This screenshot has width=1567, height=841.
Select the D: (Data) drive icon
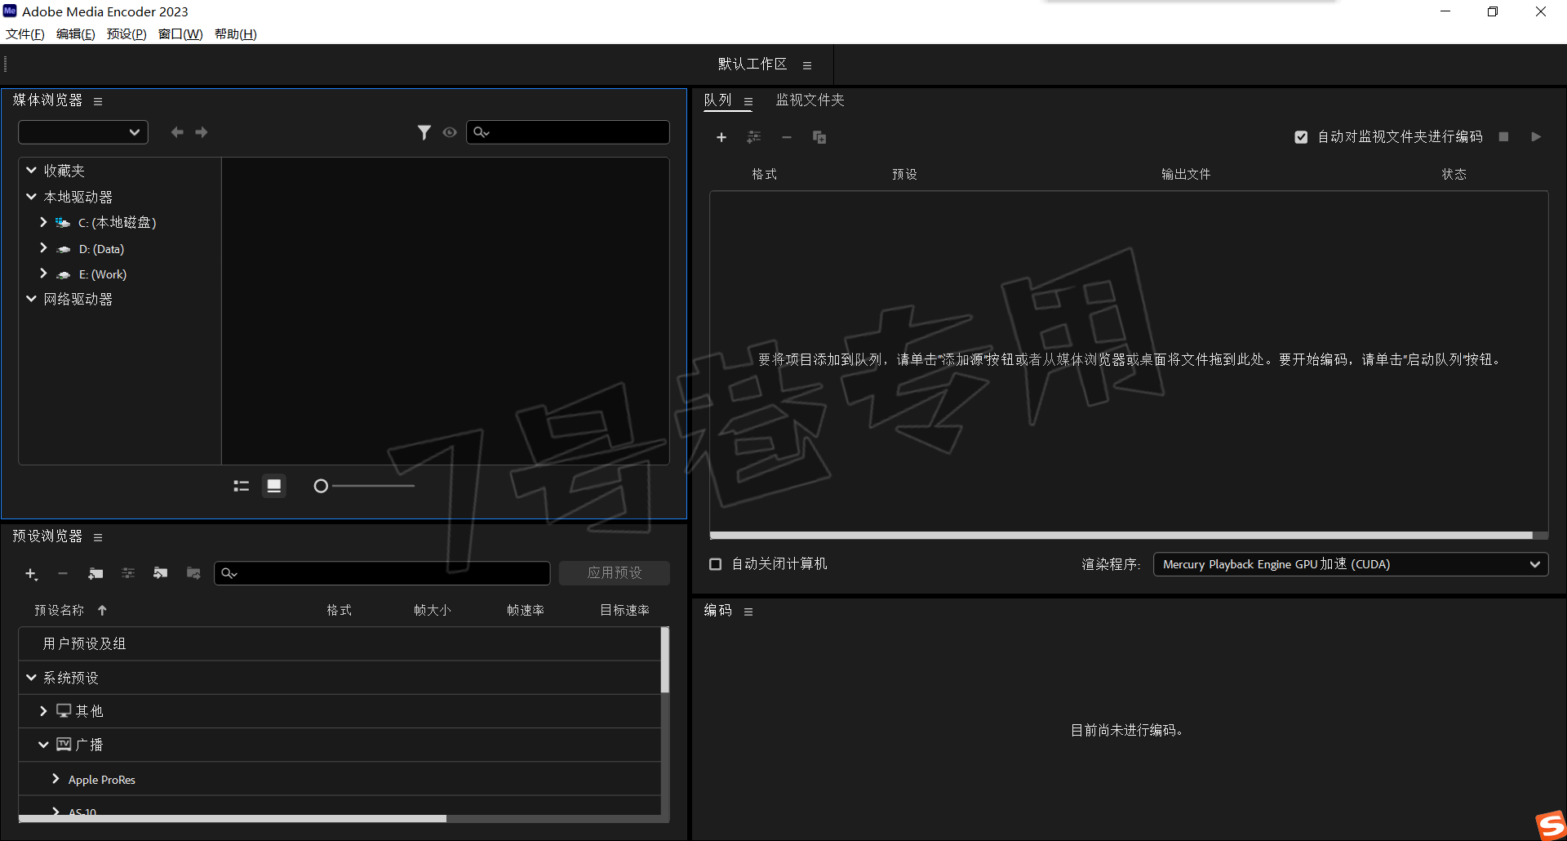(64, 249)
